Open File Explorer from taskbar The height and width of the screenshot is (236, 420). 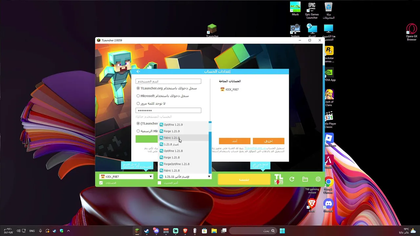click(214, 231)
